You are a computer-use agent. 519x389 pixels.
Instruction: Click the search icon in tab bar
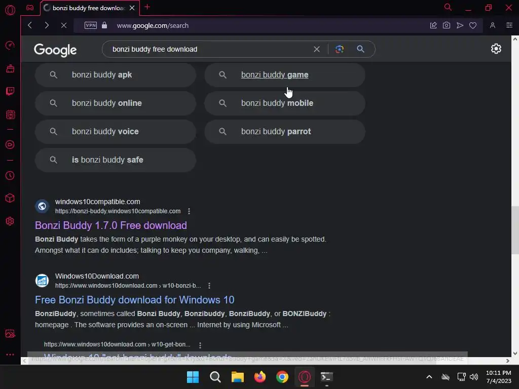click(448, 7)
